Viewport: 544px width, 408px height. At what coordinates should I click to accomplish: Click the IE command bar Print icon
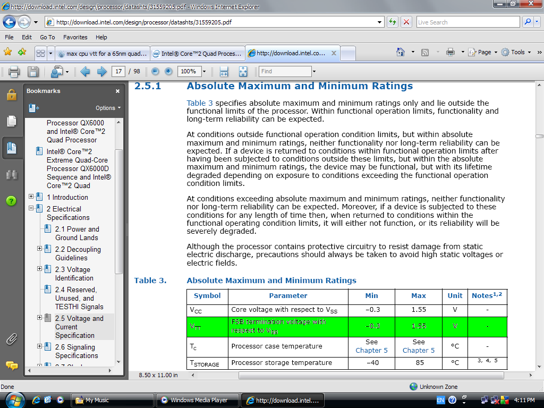point(450,53)
